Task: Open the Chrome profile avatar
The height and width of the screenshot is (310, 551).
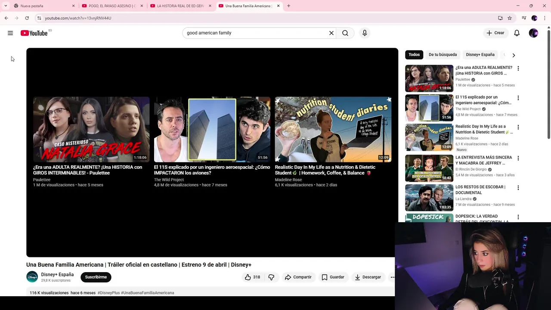Action: (x=534, y=18)
